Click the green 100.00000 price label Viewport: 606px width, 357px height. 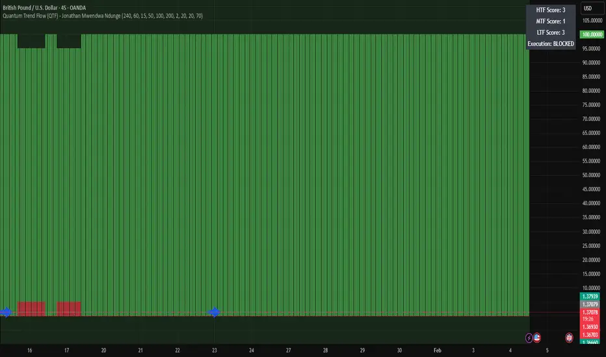[592, 34]
